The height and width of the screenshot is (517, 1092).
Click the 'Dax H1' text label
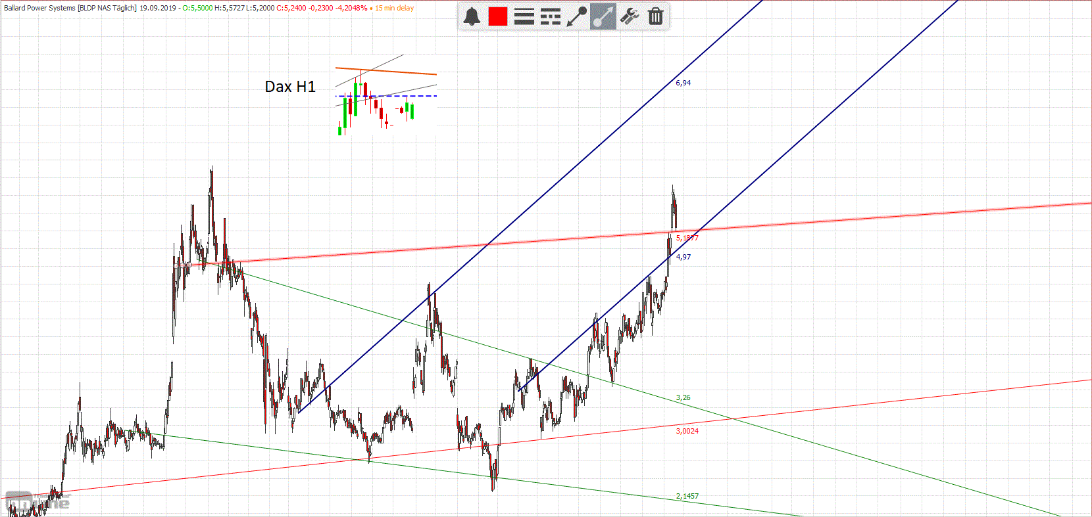tap(290, 87)
